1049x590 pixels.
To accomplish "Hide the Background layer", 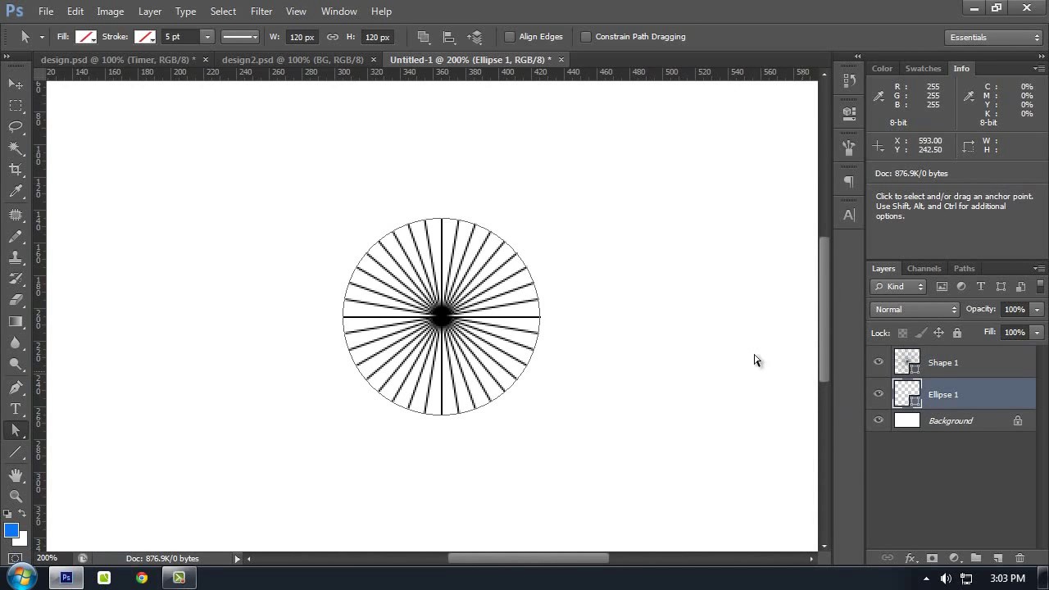I will [x=879, y=420].
